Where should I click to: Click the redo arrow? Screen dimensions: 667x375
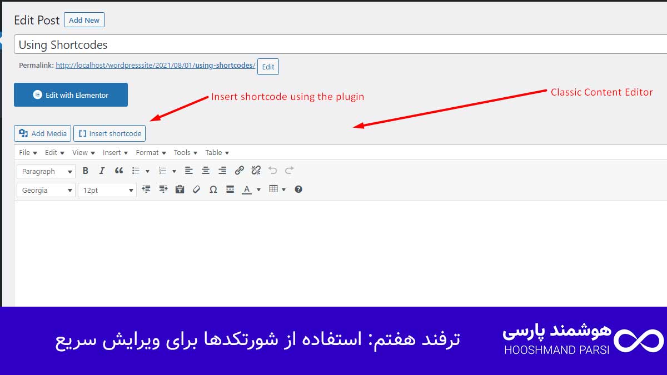pos(289,171)
